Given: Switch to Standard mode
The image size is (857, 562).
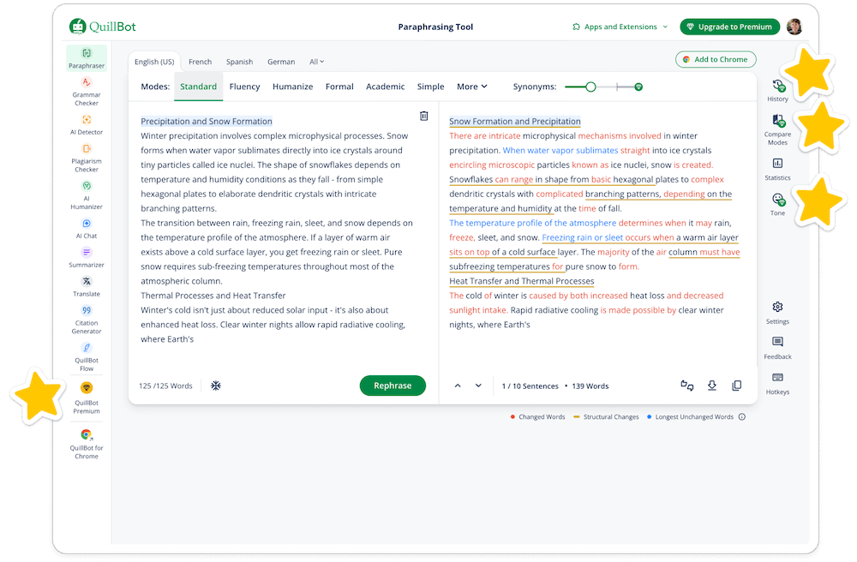Looking at the screenshot, I should 199,87.
